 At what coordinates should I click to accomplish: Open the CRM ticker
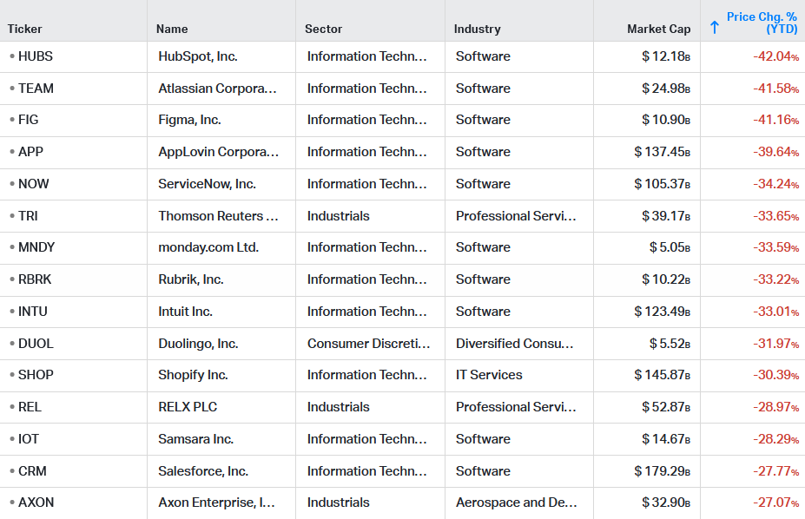pos(32,470)
